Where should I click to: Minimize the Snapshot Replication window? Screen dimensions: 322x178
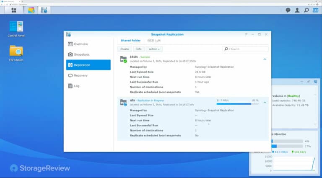tap(253, 34)
